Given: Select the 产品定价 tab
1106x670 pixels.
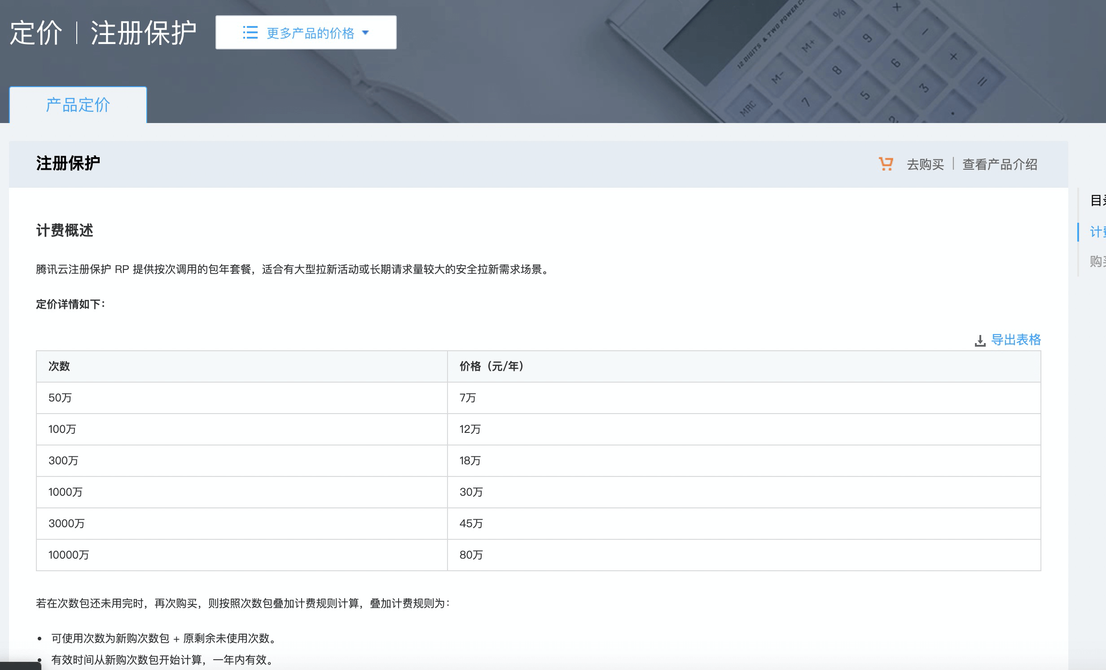Looking at the screenshot, I should [78, 105].
